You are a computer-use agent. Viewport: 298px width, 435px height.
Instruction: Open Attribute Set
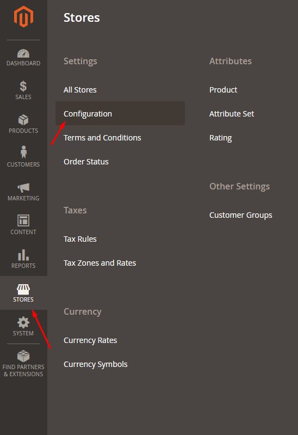pos(232,114)
